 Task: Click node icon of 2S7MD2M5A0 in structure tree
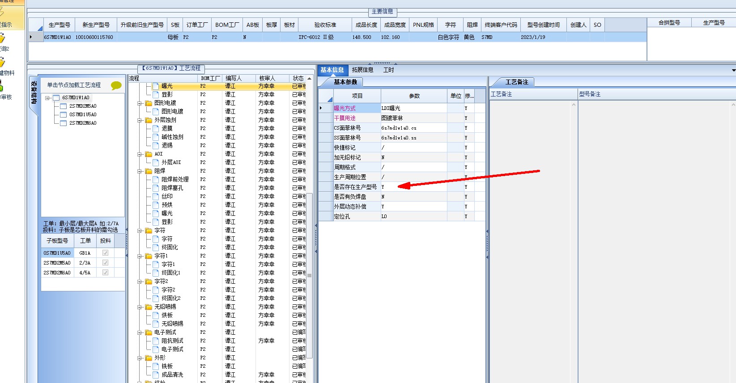click(x=63, y=106)
